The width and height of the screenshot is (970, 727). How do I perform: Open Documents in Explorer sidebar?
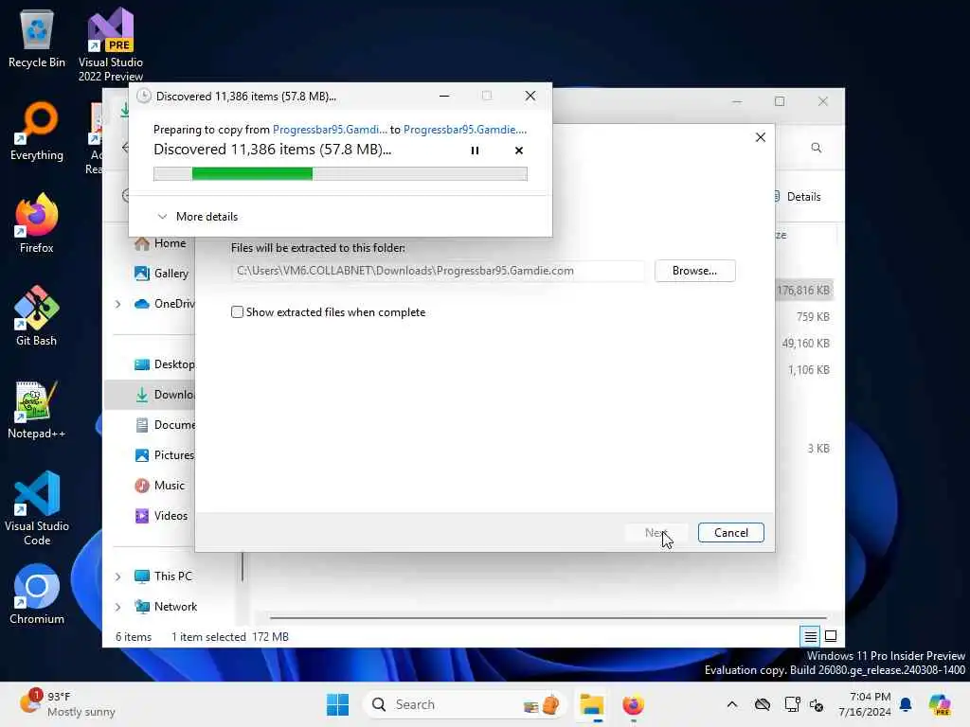click(165, 425)
